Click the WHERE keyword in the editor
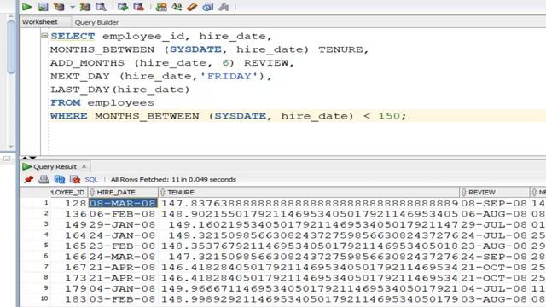Screen dimensions: 546x307 68,116
